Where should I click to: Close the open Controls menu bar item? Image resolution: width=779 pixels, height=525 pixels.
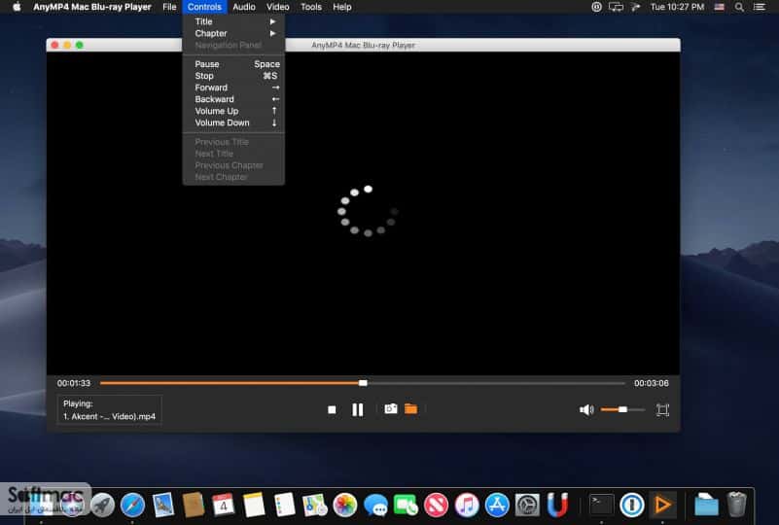(204, 7)
